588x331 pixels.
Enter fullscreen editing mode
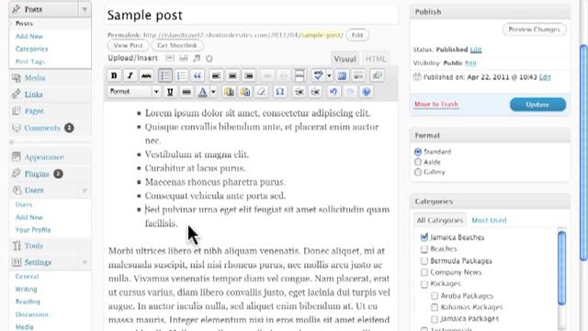pyautogui.click(x=342, y=75)
